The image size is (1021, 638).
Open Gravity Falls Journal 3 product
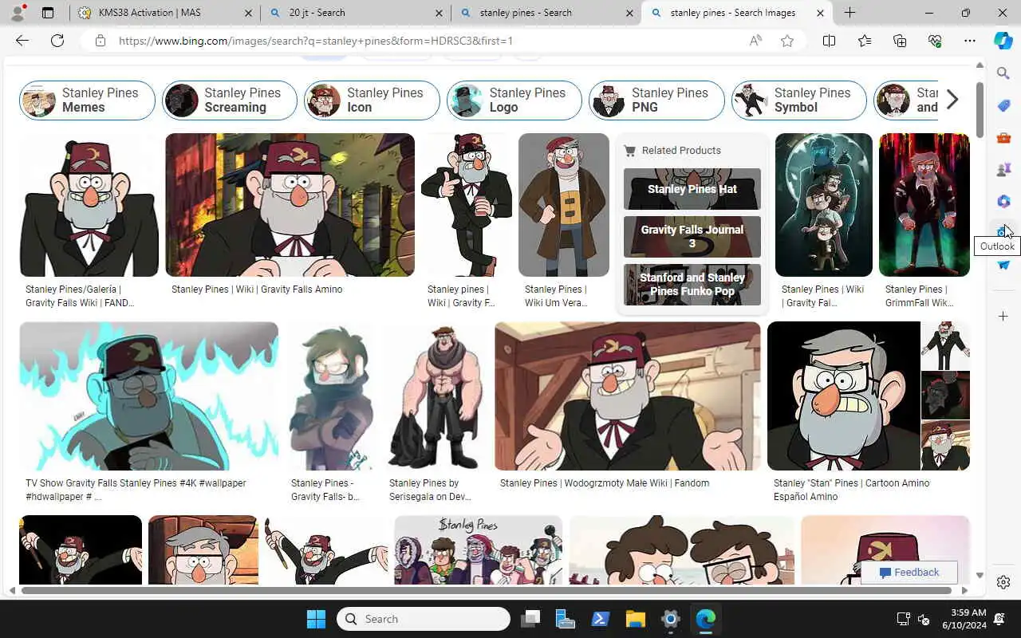(x=692, y=237)
